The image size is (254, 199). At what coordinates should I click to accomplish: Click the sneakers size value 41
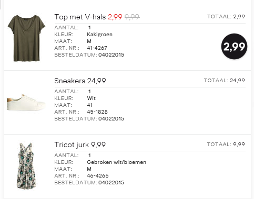(89, 105)
